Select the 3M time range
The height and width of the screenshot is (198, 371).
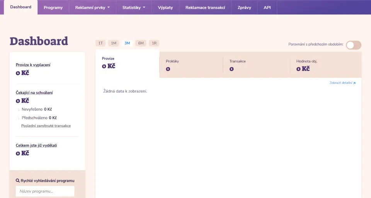click(x=127, y=43)
